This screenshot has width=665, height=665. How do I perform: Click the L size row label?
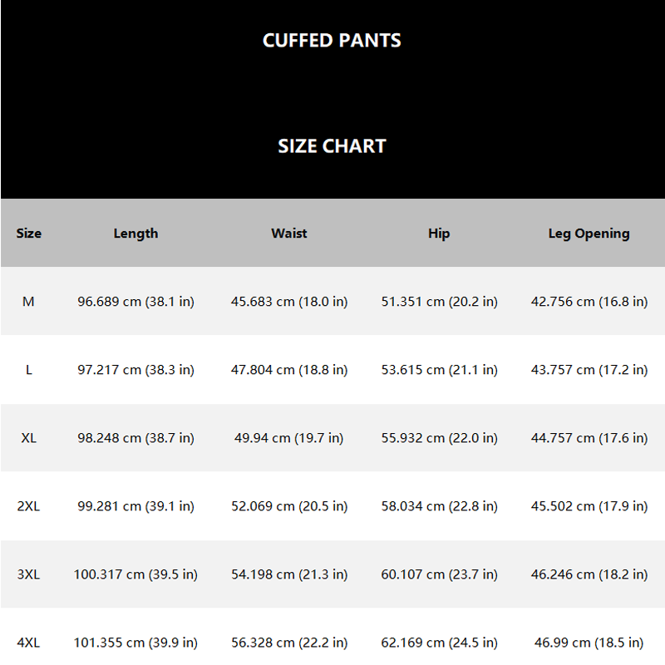(29, 370)
